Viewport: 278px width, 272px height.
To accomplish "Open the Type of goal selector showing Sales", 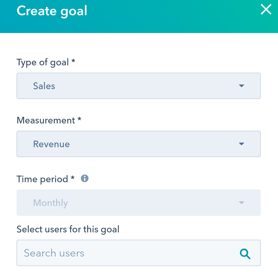I will click(139, 85).
